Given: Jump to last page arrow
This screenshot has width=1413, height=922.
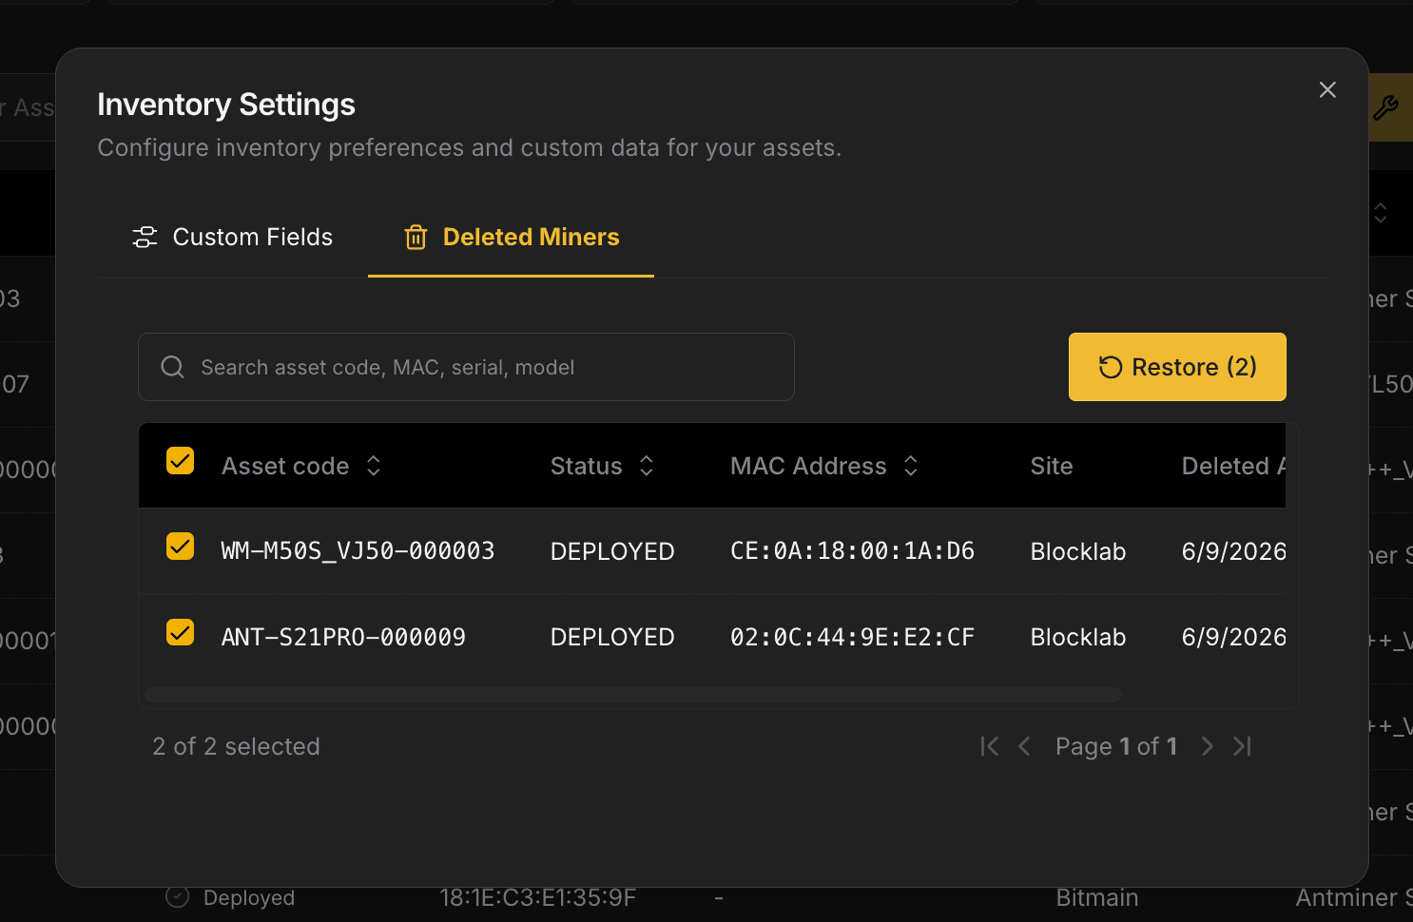Looking at the screenshot, I should (1242, 746).
